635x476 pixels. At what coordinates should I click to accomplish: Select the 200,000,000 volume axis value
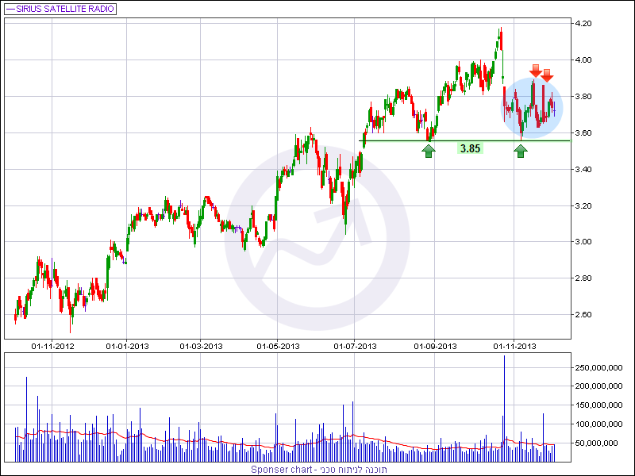[598, 386]
